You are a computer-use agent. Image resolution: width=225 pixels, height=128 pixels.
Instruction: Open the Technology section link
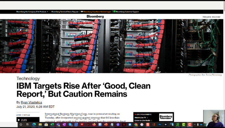tap(28, 78)
